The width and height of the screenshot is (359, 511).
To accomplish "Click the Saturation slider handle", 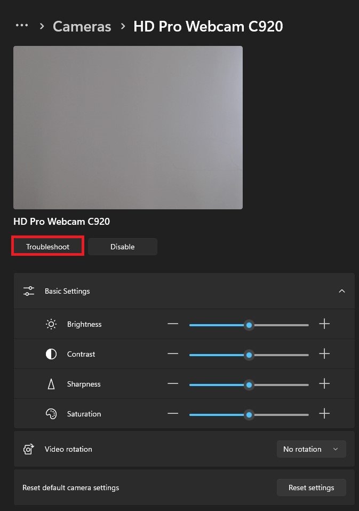I will pos(249,414).
